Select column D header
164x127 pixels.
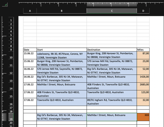pyautogui.click(x=143, y=11)
